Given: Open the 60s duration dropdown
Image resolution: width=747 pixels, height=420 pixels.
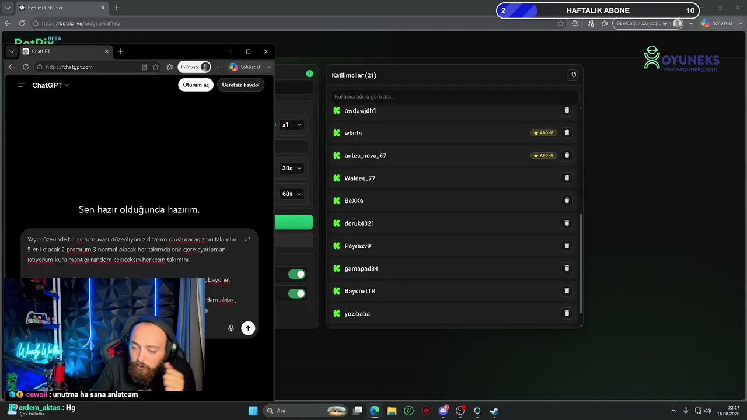Looking at the screenshot, I should 291,194.
